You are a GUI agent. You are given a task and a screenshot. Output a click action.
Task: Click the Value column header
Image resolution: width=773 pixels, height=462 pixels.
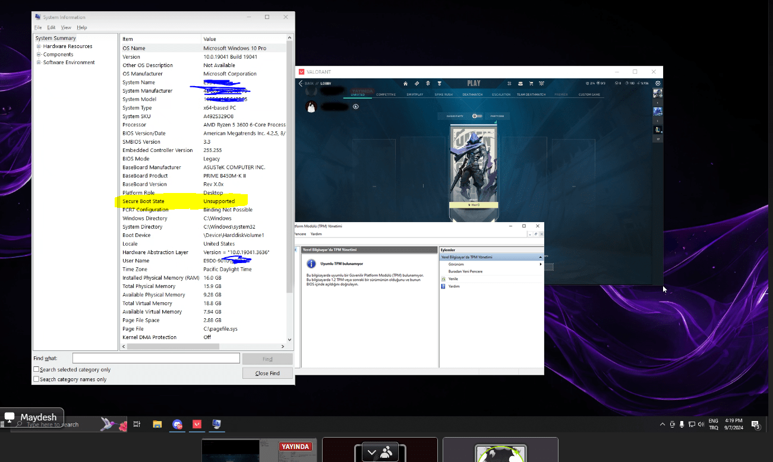point(244,39)
